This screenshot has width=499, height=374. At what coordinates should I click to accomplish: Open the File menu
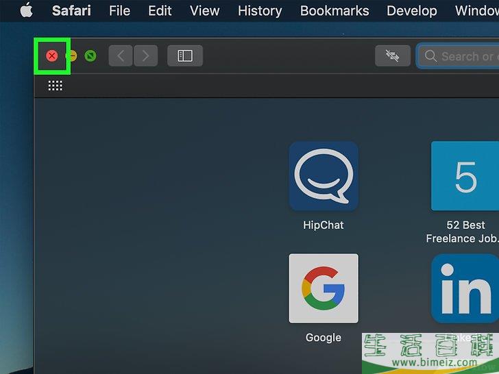(119, 11)
